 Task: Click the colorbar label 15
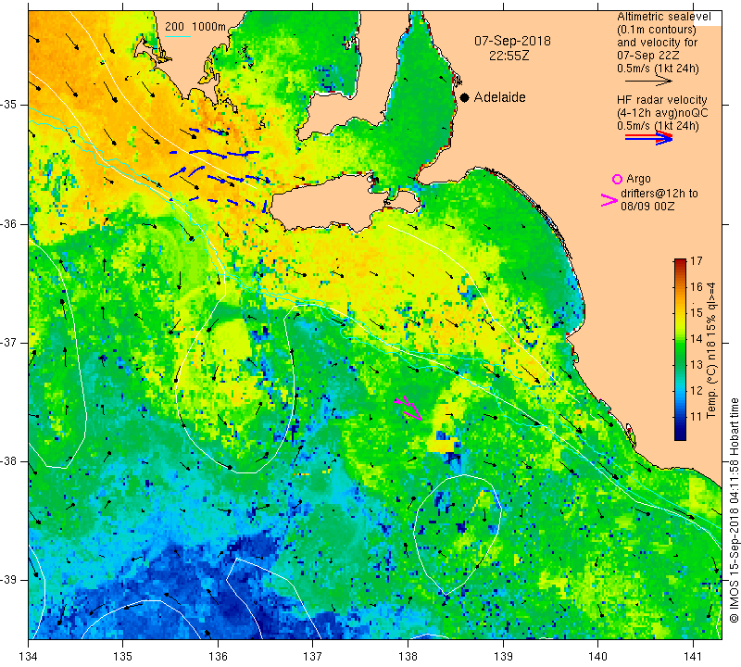coord(697,312)
